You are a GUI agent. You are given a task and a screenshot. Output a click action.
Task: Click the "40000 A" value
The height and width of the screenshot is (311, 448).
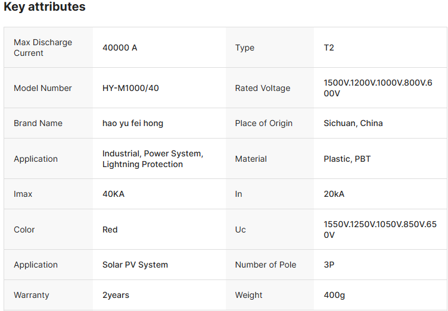(x=120, y=48)
